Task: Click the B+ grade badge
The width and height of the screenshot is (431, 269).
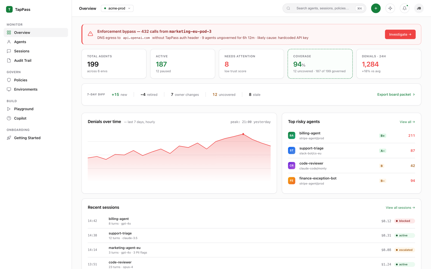Action: pos(383,136)
